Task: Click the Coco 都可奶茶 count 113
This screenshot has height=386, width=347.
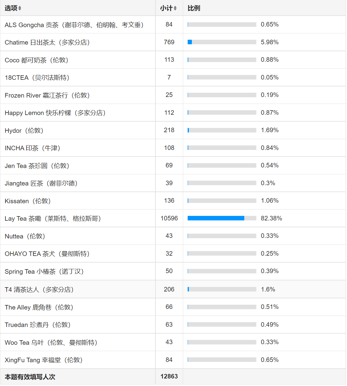Action: (x=169, y=60)
